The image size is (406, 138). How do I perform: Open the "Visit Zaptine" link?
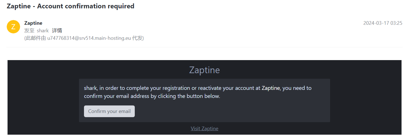click(204, 129)
